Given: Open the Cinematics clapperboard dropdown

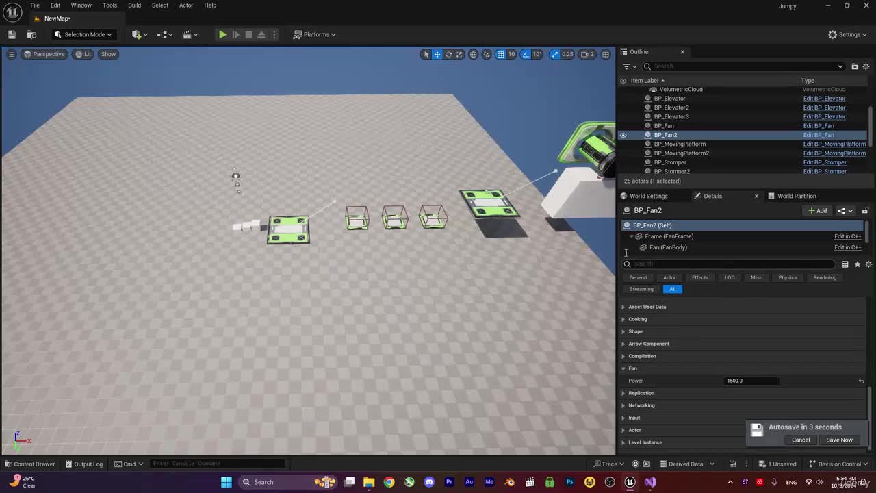Looking at the screenshot, I should point(190,34).
